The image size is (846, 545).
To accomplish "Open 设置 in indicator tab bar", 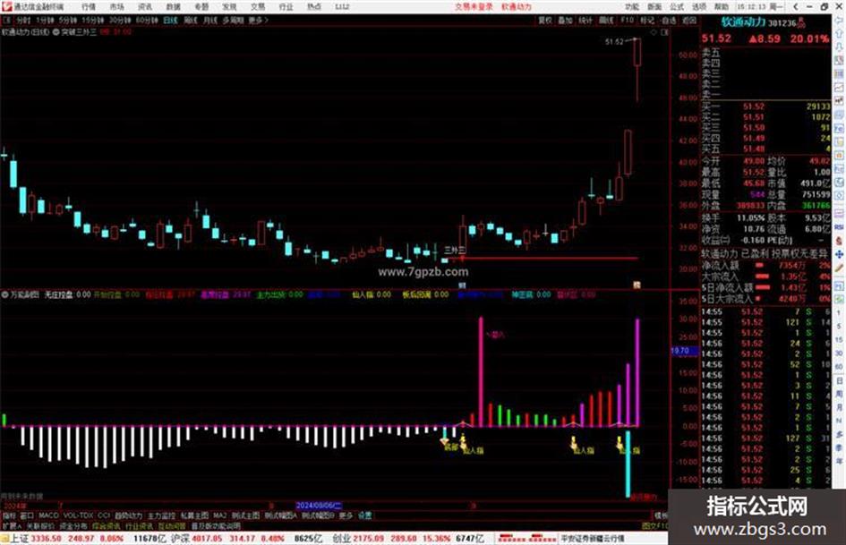I will [x=365, y=515].
